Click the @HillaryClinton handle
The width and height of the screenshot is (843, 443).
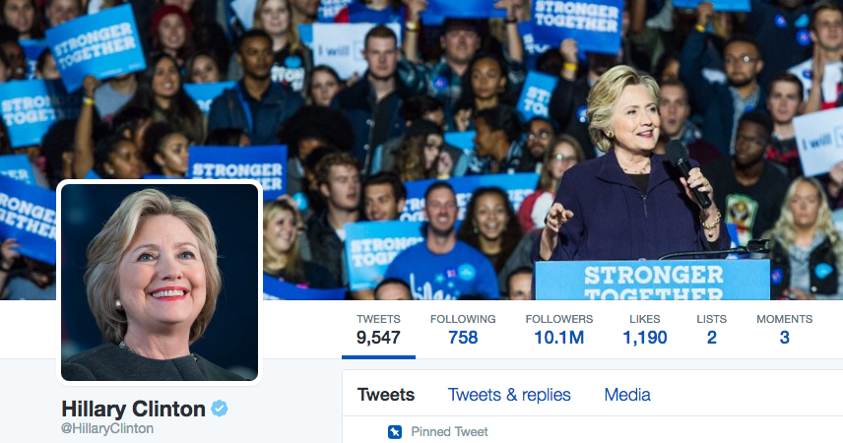[107, 428]
